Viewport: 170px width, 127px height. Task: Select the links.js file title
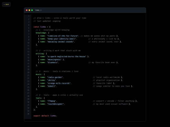point(38,10)
